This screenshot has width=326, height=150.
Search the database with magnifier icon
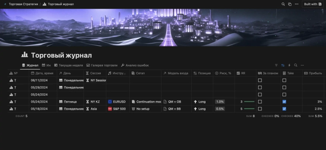[296, 65]
